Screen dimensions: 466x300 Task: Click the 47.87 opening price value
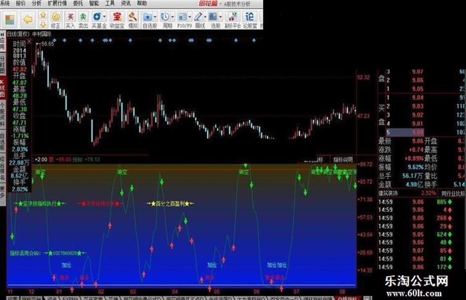click(x=20, y=83)
